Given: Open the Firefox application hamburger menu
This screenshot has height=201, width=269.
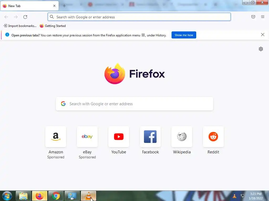Looking at the screenshot, I should (x=263, y=17).
